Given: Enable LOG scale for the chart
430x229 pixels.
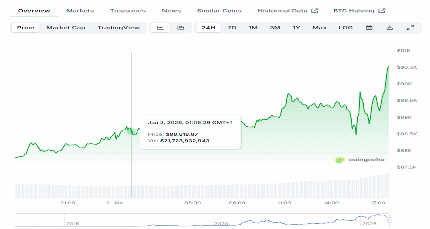Looking at the screenshot, I should [345, 27].
